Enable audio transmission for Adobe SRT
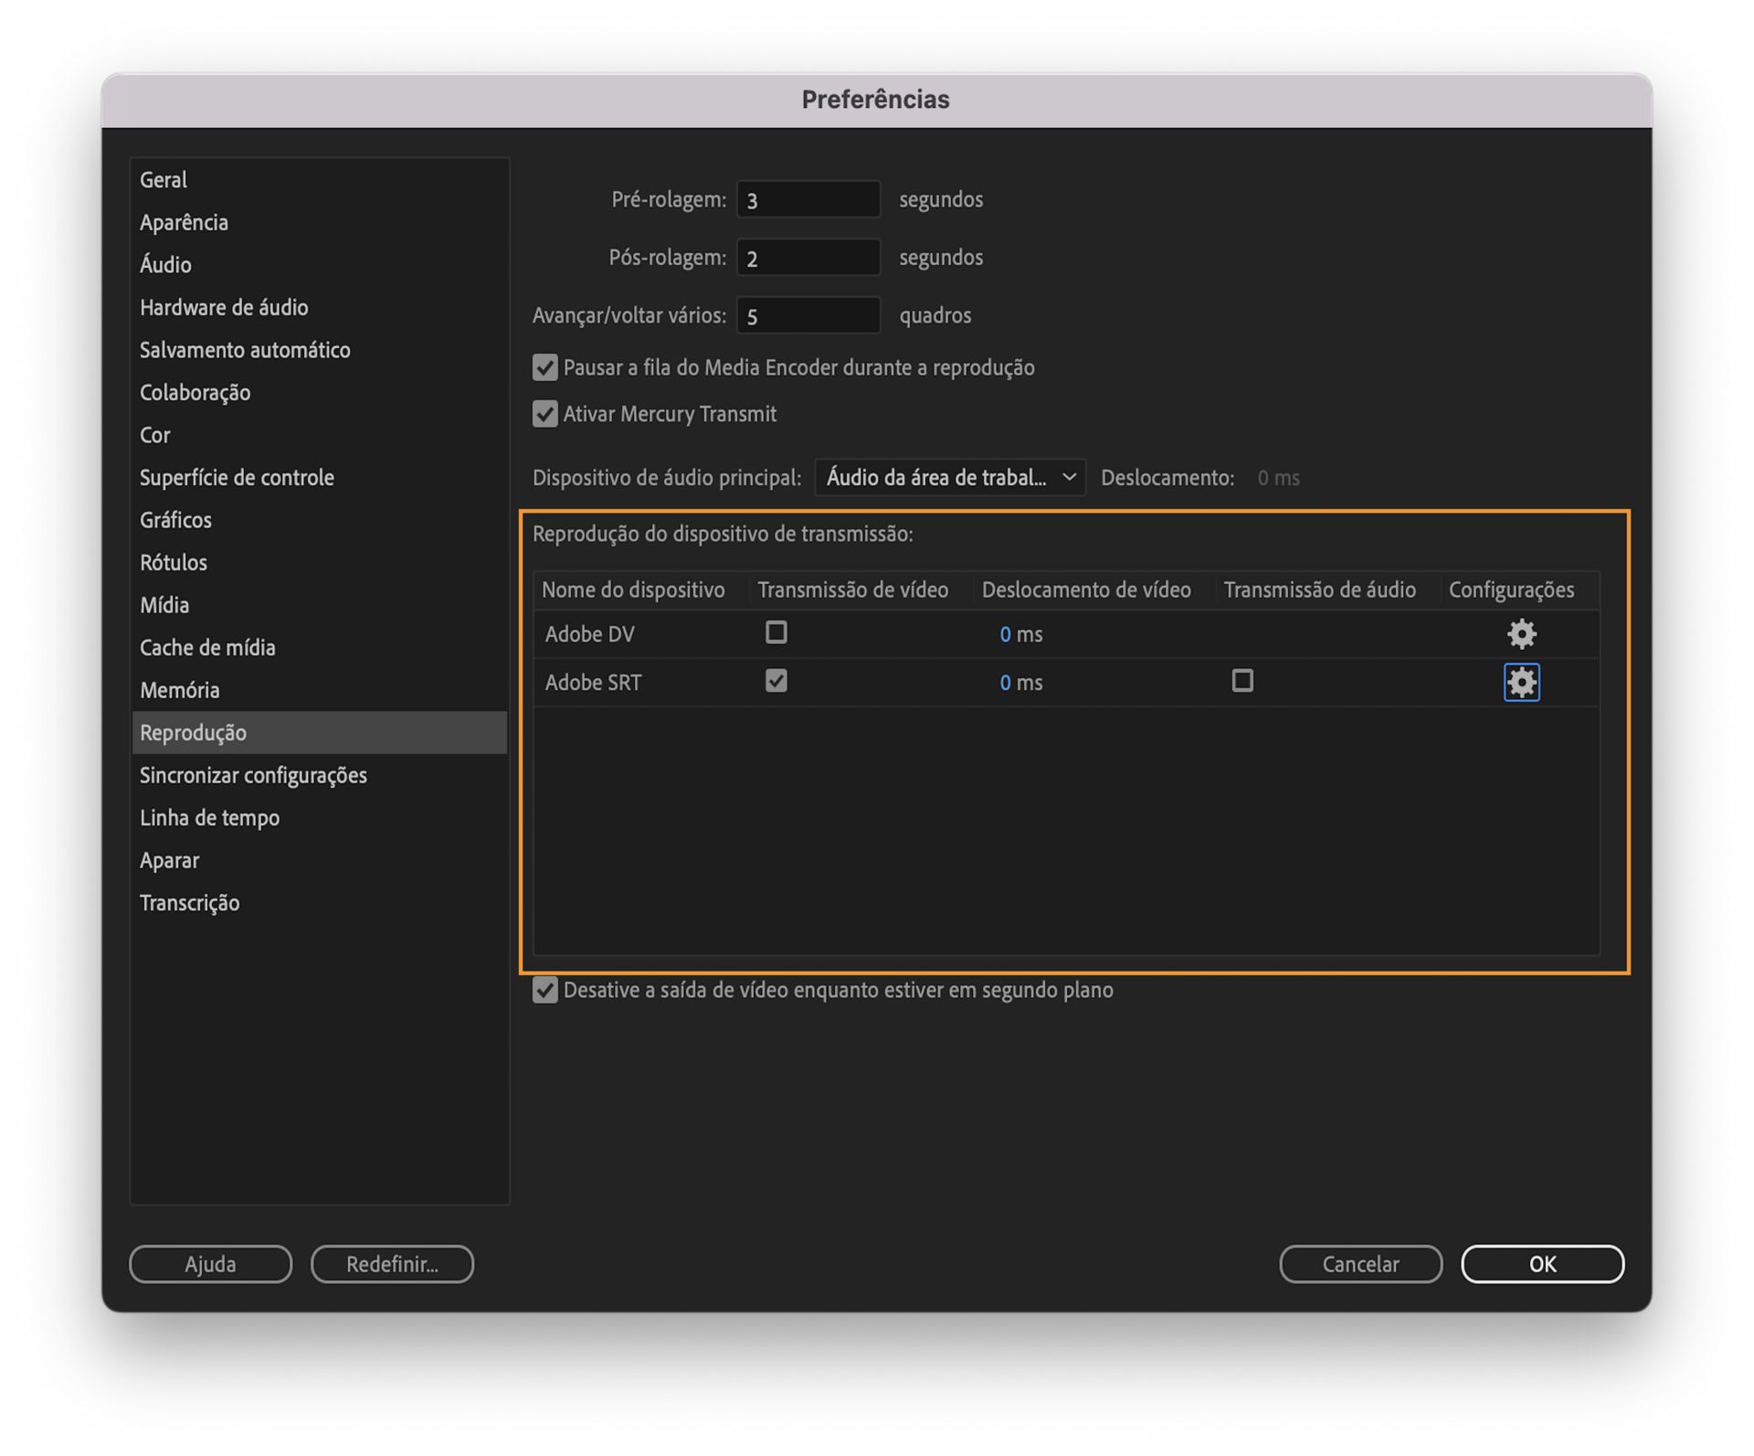Screen dimensions: 1754x1456 point(1242,681)
